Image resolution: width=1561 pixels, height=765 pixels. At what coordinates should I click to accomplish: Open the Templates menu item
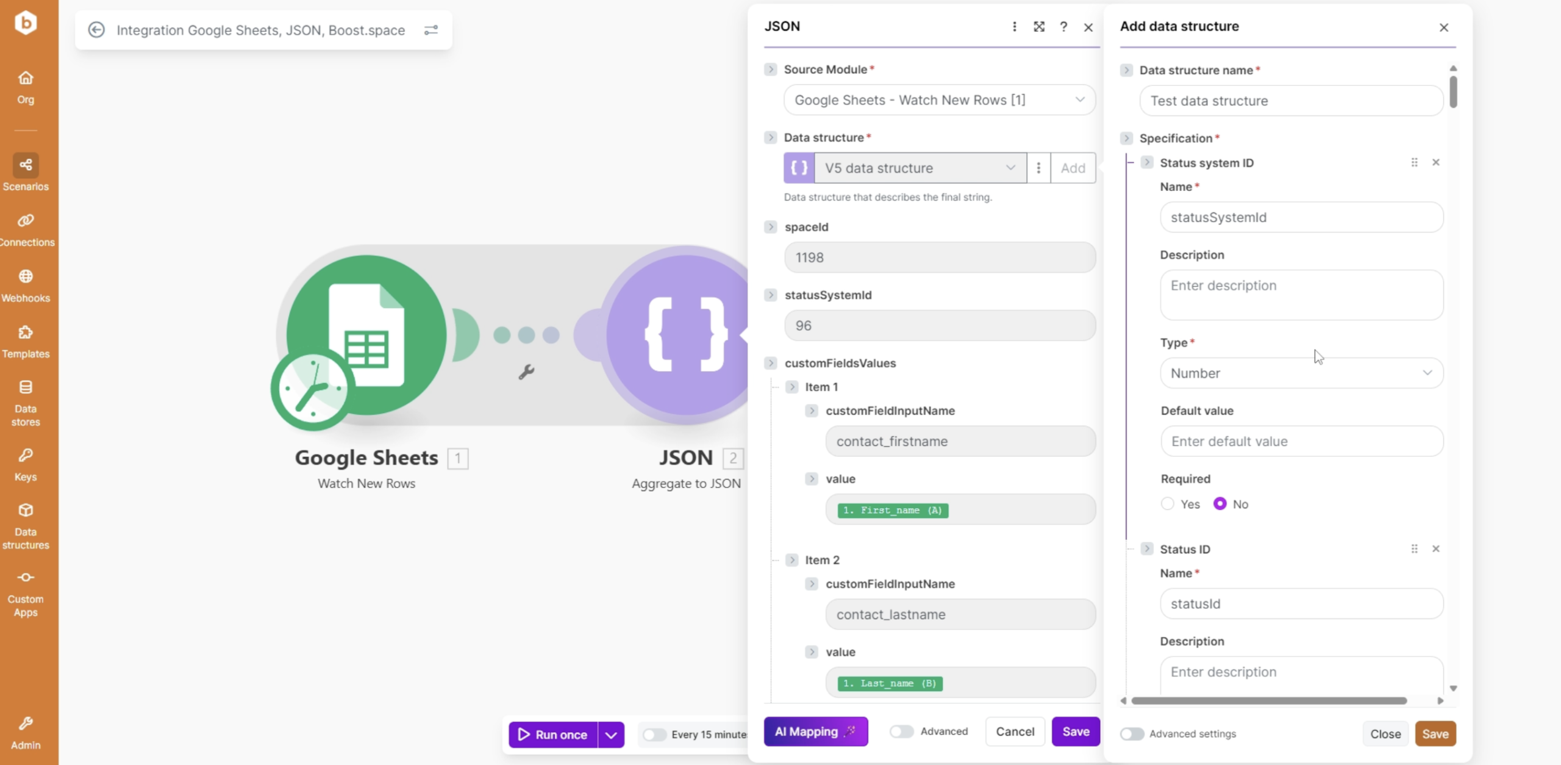click(x=26, y=342)
